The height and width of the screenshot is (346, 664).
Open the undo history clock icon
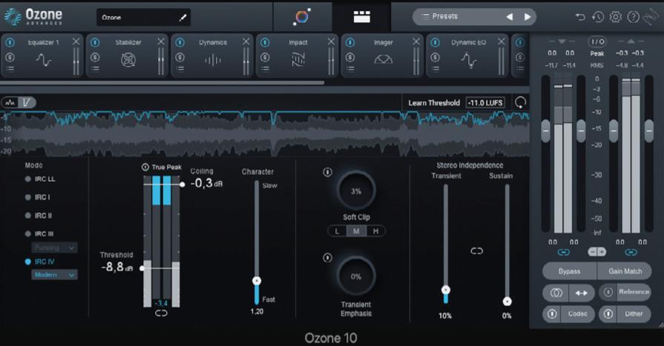point(598,16)
